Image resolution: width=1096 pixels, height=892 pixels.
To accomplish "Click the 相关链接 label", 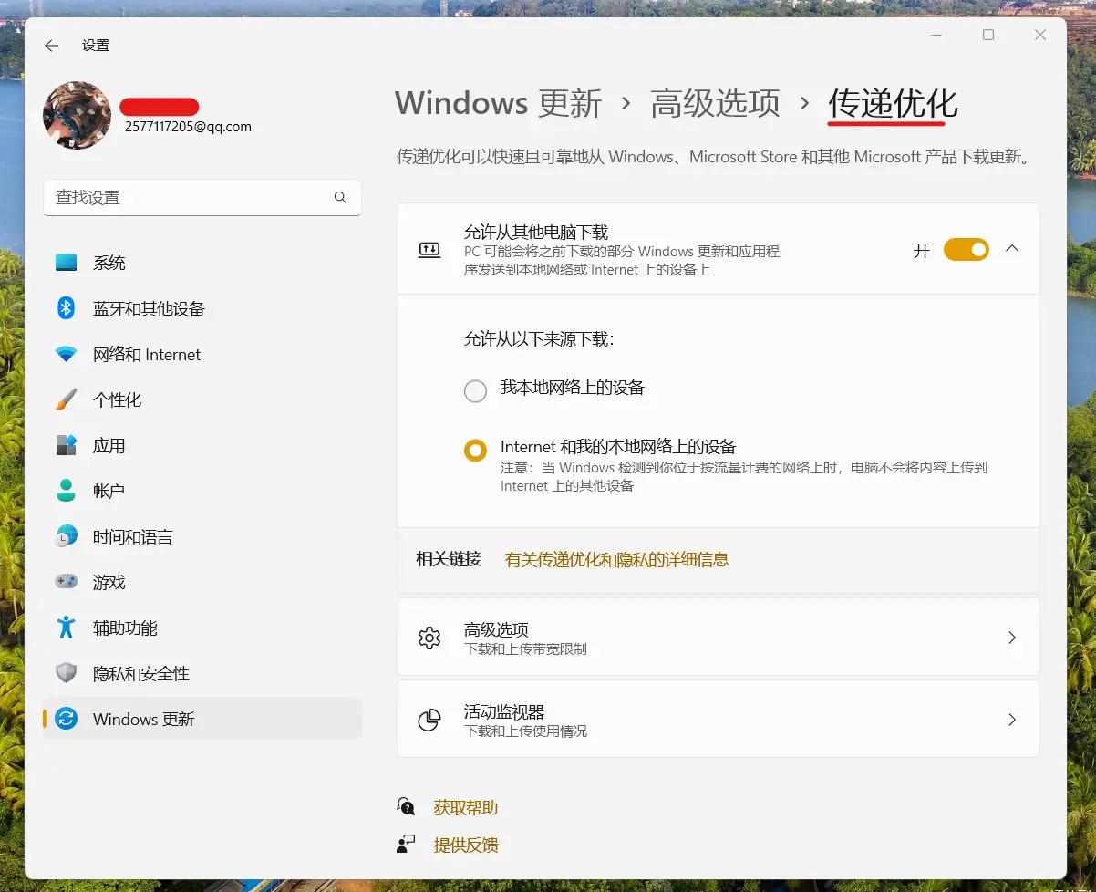I will pyautogui.click(x=449, y=559).
